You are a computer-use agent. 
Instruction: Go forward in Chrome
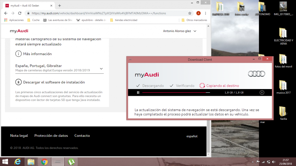[x=13, y=13]
